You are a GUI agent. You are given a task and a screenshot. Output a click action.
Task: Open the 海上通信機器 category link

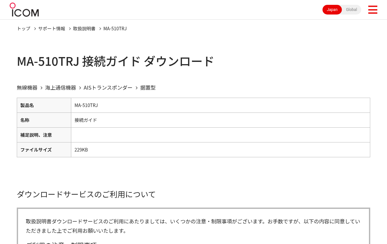tap(61, 88)
